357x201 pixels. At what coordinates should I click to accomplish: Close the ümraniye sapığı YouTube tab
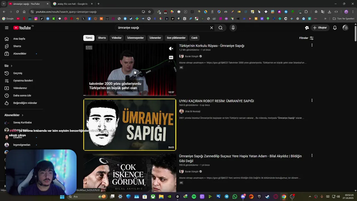point(47,4)
